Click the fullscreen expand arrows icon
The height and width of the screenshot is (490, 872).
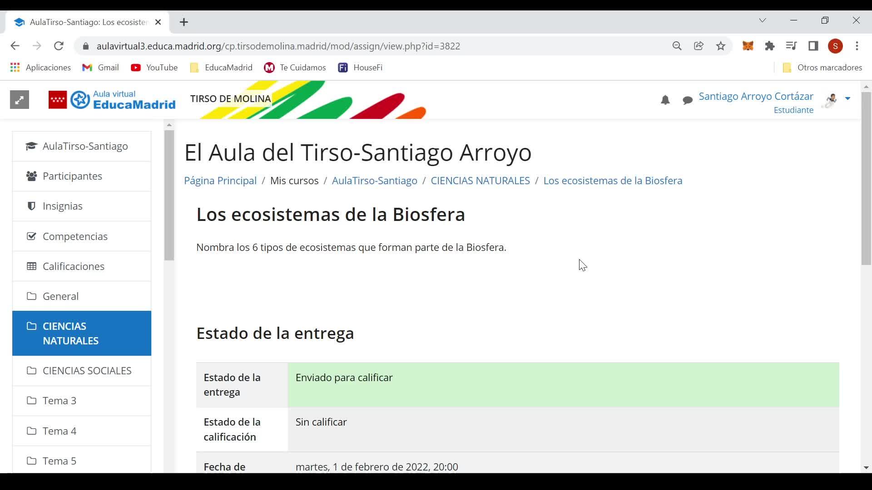20,100
